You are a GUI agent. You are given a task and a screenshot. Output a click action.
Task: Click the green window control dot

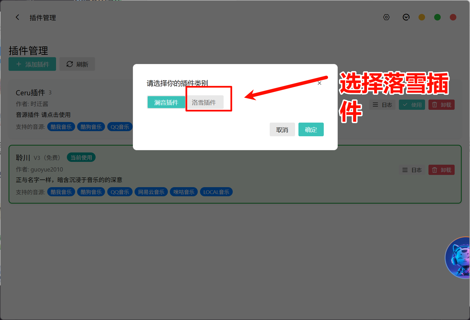pos(437,17)
